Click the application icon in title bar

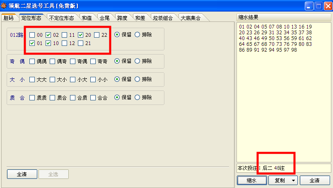[4, 6]
